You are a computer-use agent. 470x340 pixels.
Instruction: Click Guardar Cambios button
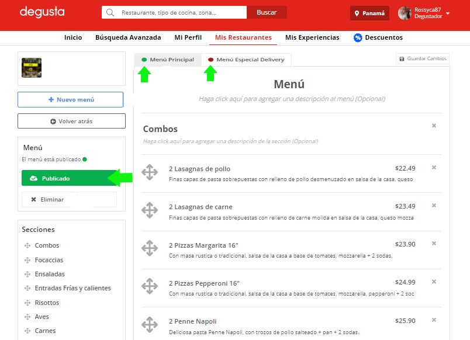pyautogui.click(x=422, y=59)
